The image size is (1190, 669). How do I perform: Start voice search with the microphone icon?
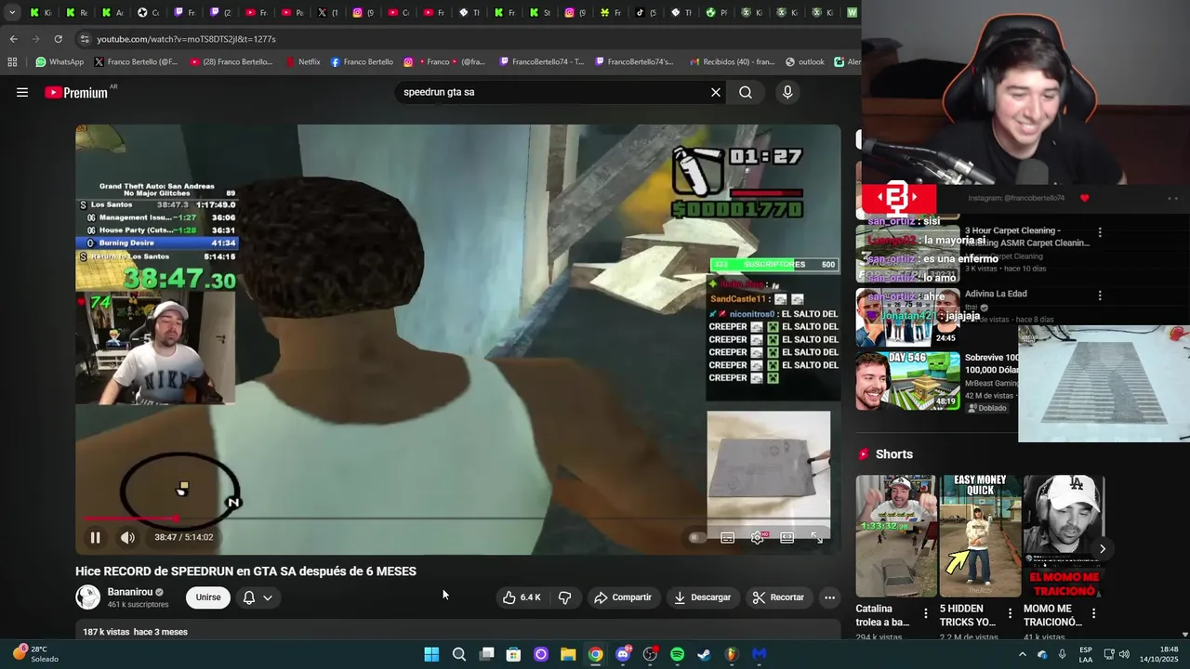point(787,92)
